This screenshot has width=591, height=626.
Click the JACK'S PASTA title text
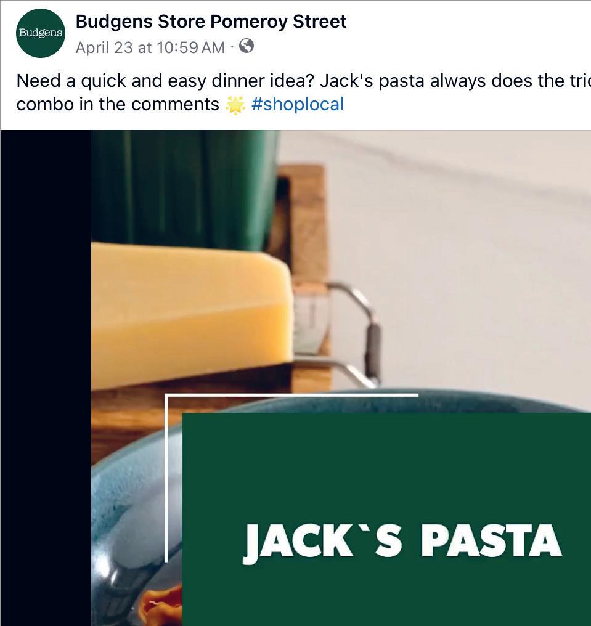tap(402, 542)
